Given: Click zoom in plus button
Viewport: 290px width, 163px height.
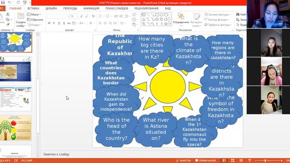Looking at the screenshot, I should pos(281,160).
